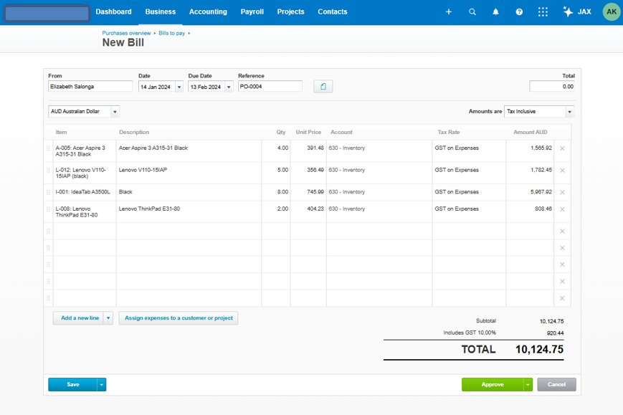Open the JAX assistant
Image resolution: width=623 pixels, height=415 pixels.
tap(577, 12)
